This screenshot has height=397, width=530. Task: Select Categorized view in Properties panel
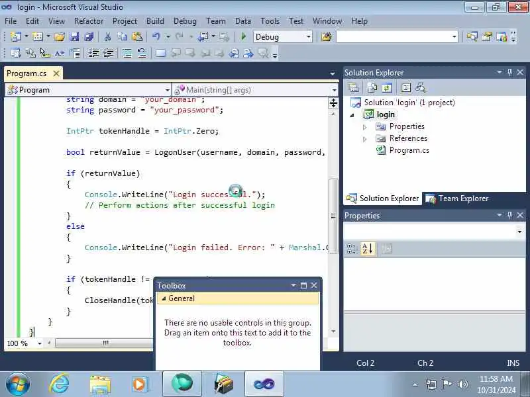point(352,249)
